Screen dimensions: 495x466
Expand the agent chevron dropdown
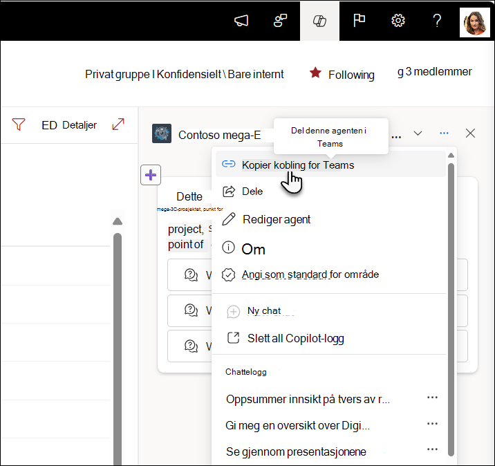pos(418,133)
